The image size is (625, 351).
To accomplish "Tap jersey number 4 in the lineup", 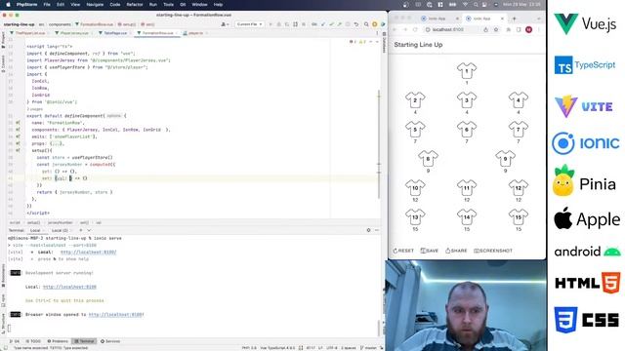I will click(x=519, y=100).
